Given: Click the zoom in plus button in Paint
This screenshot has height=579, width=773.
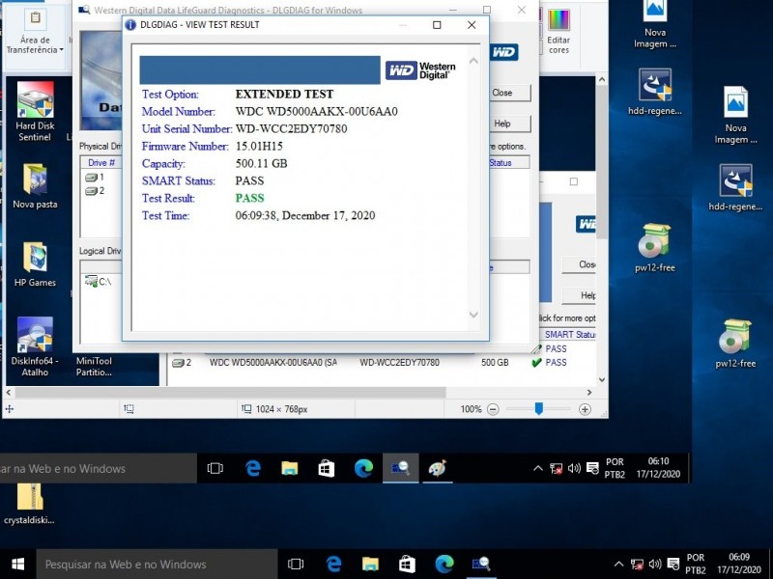Looking at the screenshot, I should point(585,409).
